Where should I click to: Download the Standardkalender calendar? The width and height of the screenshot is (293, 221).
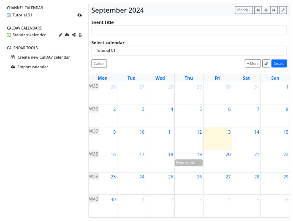point(67,35)
